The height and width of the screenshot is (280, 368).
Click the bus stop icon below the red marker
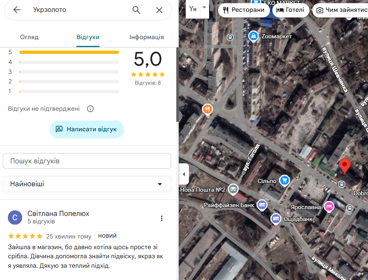(342, 184)
